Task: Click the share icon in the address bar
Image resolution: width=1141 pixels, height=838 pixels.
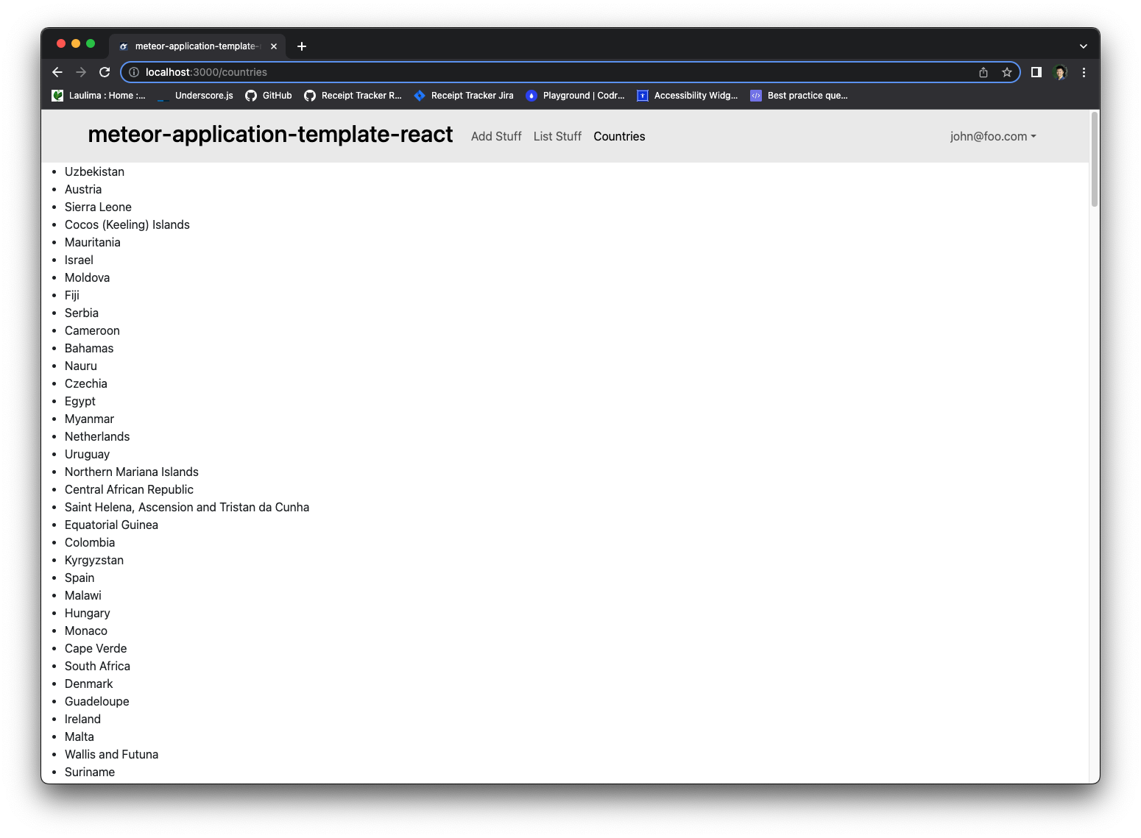Action: [983, 72]
